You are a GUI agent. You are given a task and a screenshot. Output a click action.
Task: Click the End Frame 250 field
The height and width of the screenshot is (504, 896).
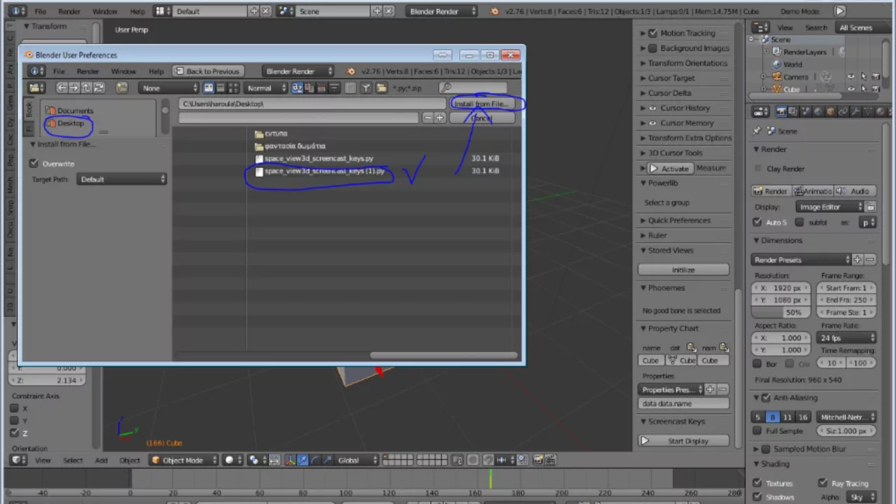pos(847,300)
